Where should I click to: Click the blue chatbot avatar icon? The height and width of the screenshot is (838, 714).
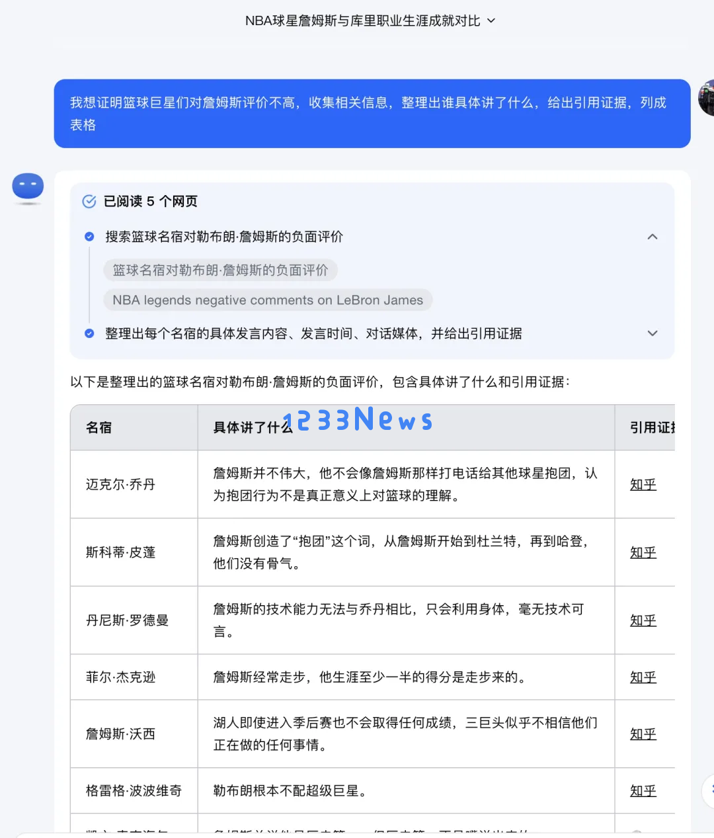pos(28,187)
